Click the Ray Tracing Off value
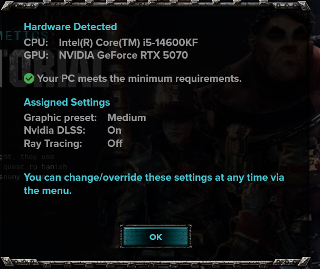The height and width of the screenshot is (269, 320). (x=115, y=143)
